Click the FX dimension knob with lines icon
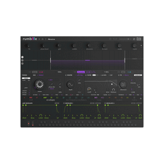 coord(124,84)
